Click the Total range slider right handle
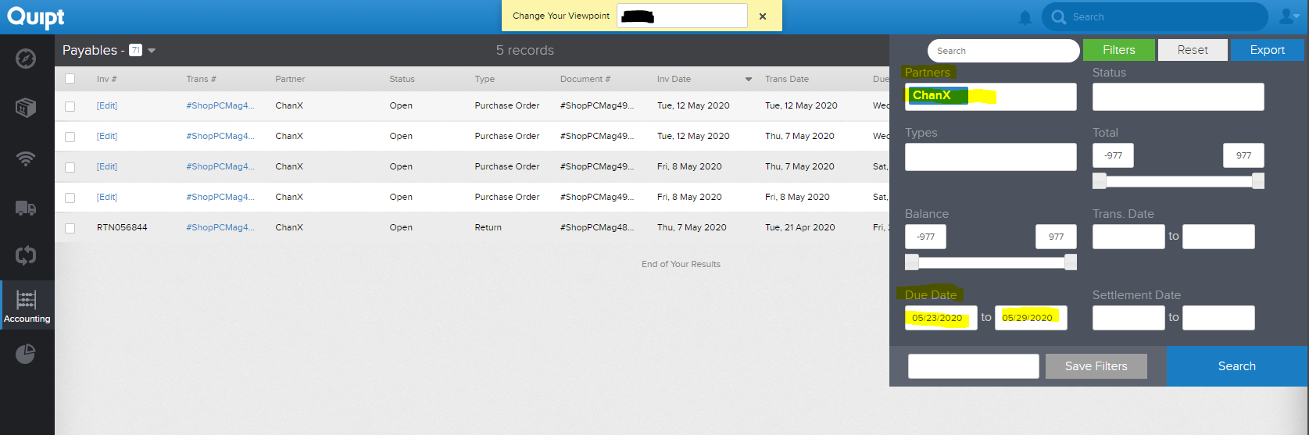This screenshot has height=435, width=1309. point(1258,181)
